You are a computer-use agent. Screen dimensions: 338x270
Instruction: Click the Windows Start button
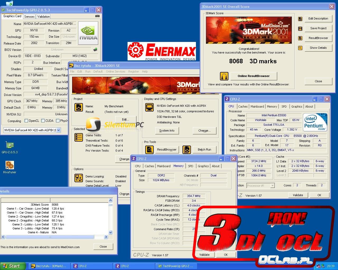click(13, 266)
